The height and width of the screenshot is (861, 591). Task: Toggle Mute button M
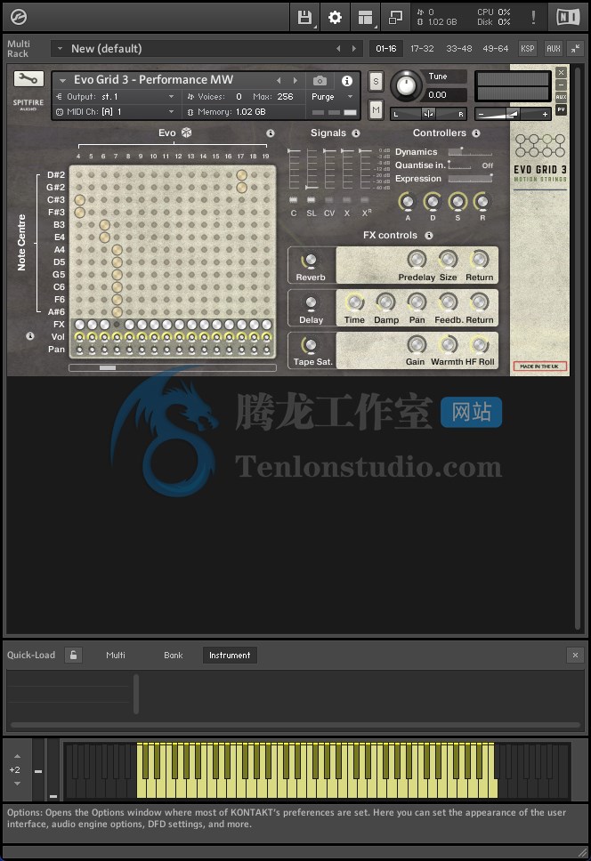(x=376, y=109)
